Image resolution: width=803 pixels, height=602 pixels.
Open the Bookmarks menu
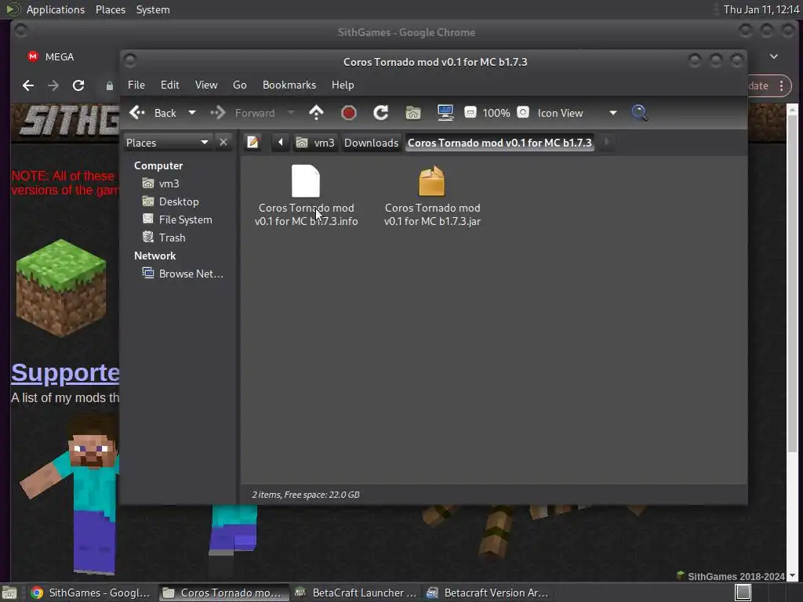[289, 85]
